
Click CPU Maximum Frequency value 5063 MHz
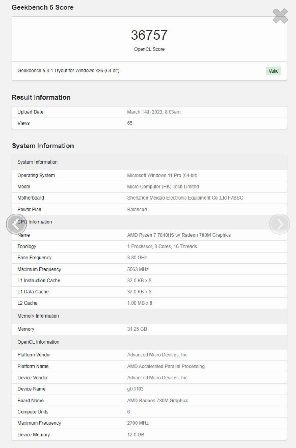pos(138,269)
